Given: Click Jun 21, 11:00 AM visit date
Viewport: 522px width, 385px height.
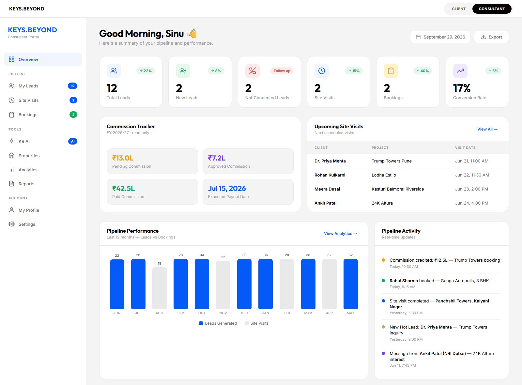Looking at the screenshot, I should (472, 161).
